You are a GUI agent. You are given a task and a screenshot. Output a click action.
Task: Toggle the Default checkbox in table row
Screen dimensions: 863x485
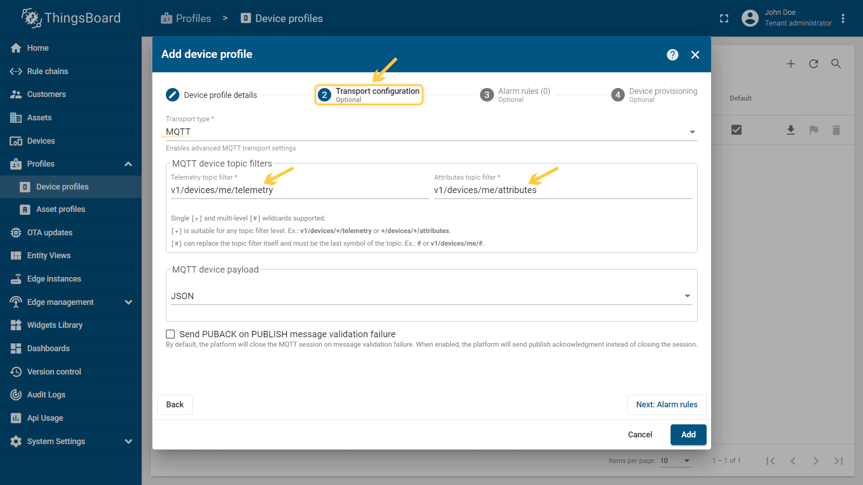pos(736,130)
